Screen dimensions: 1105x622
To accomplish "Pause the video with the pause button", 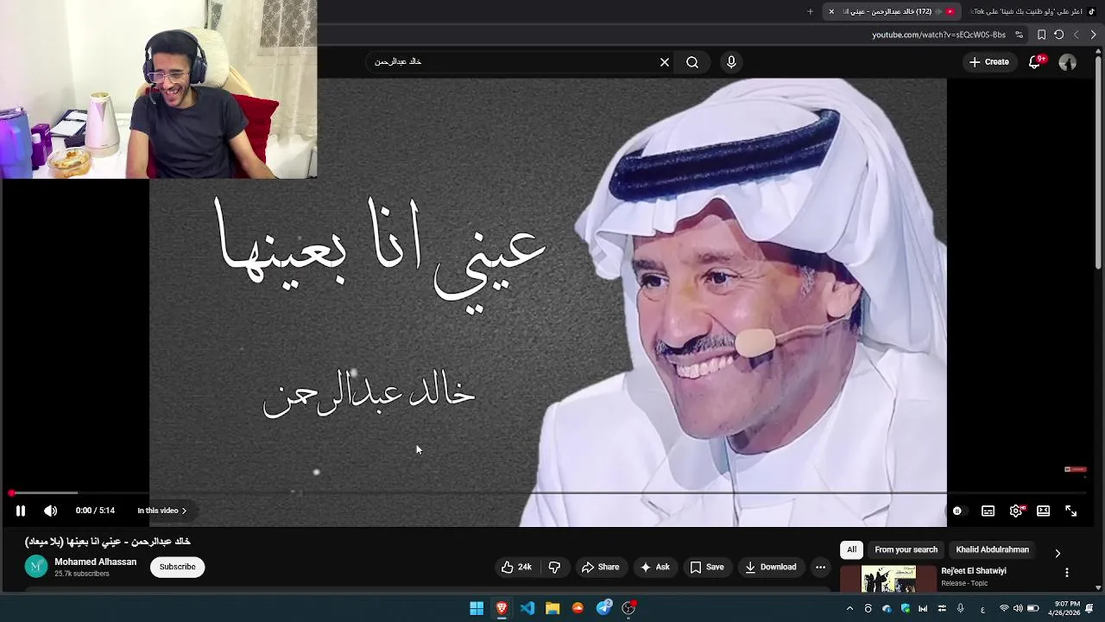I will click(21, 511).
